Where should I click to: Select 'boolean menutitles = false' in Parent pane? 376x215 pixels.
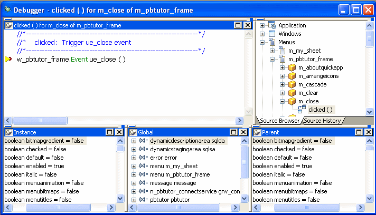click(x=286, y=200)
